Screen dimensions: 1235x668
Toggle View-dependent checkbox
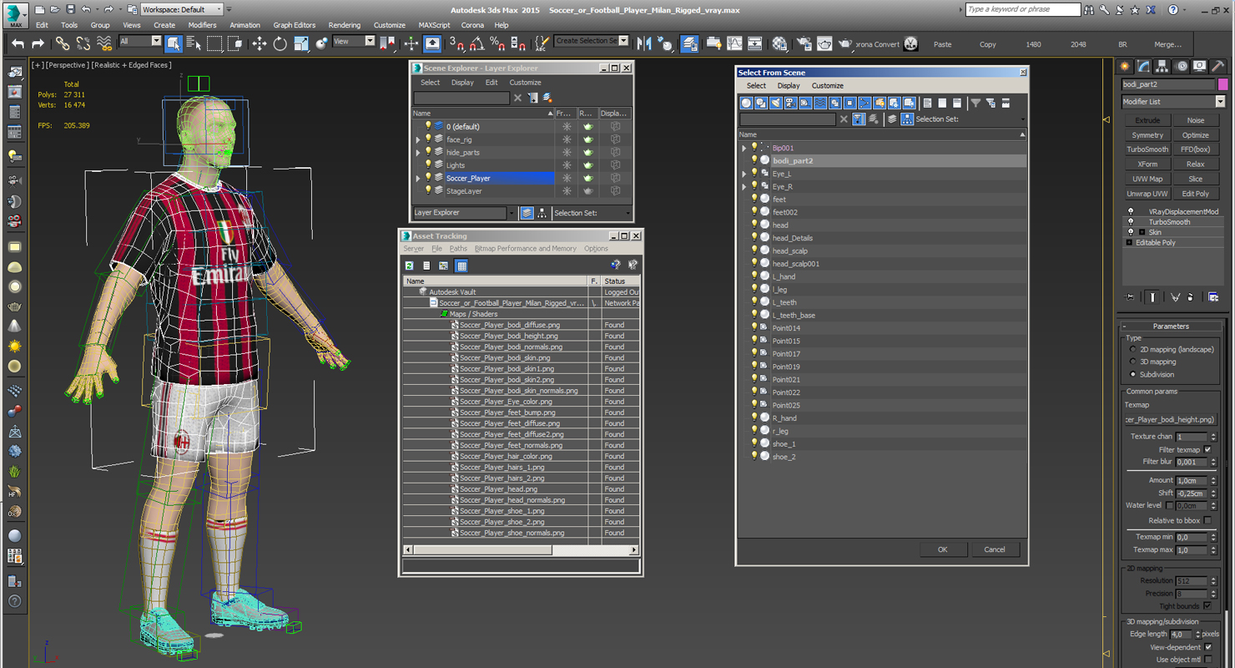1207,647
